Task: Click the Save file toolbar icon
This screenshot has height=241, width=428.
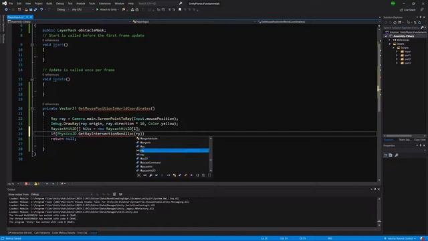Action: click(x=31, y=9)
